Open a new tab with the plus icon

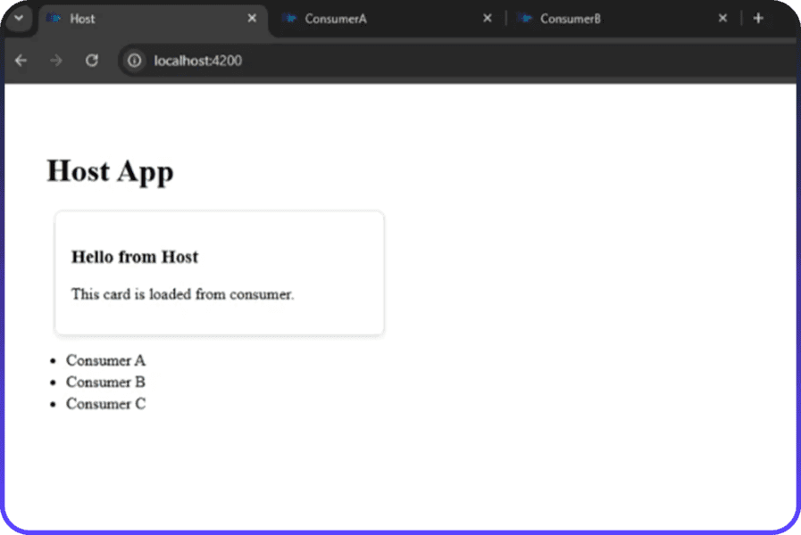point(758,18)
